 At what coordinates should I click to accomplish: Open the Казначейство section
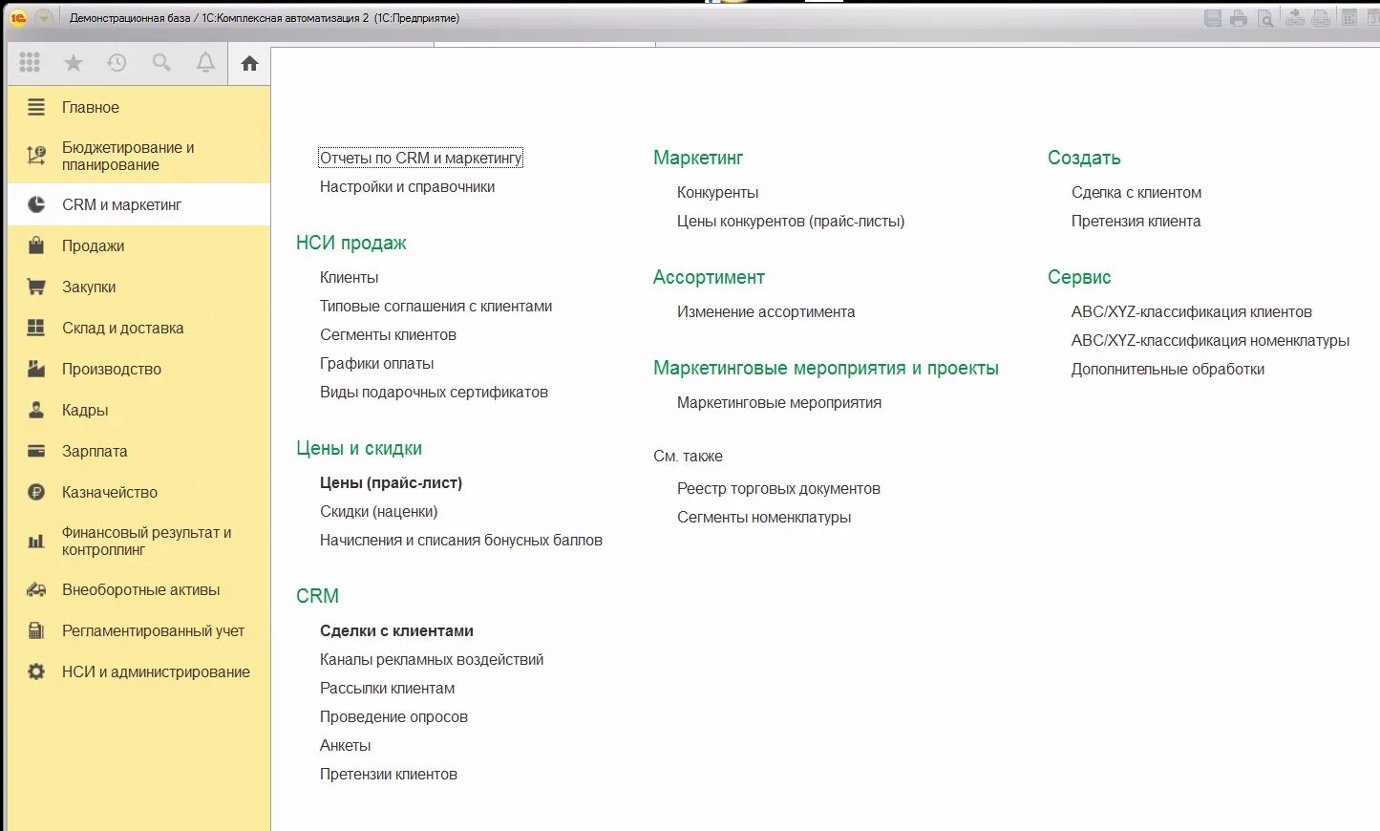[x=138, y=492]
